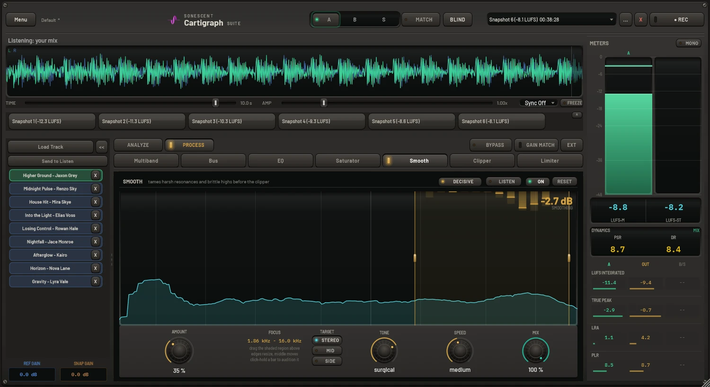Switch to the ANALYZE tab
Image resolution: width=710 pixels, height=387 pixels.
tap(138, 145)
